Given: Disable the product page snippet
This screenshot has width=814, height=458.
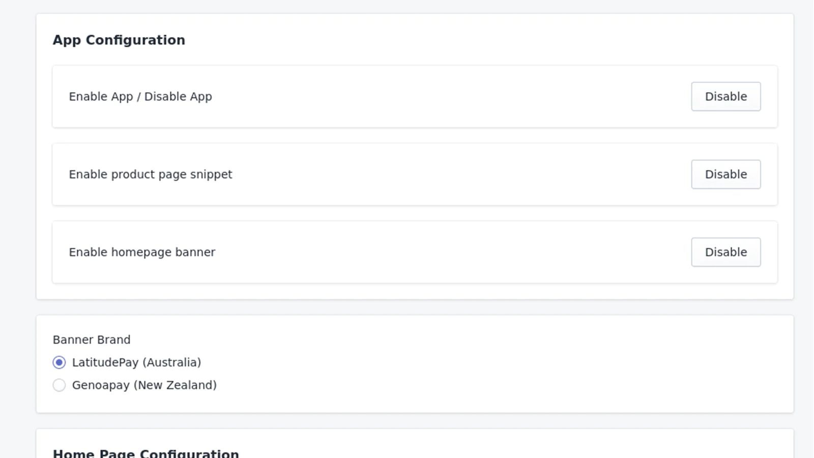Looking at the screenshot, I should coord(725,175).
